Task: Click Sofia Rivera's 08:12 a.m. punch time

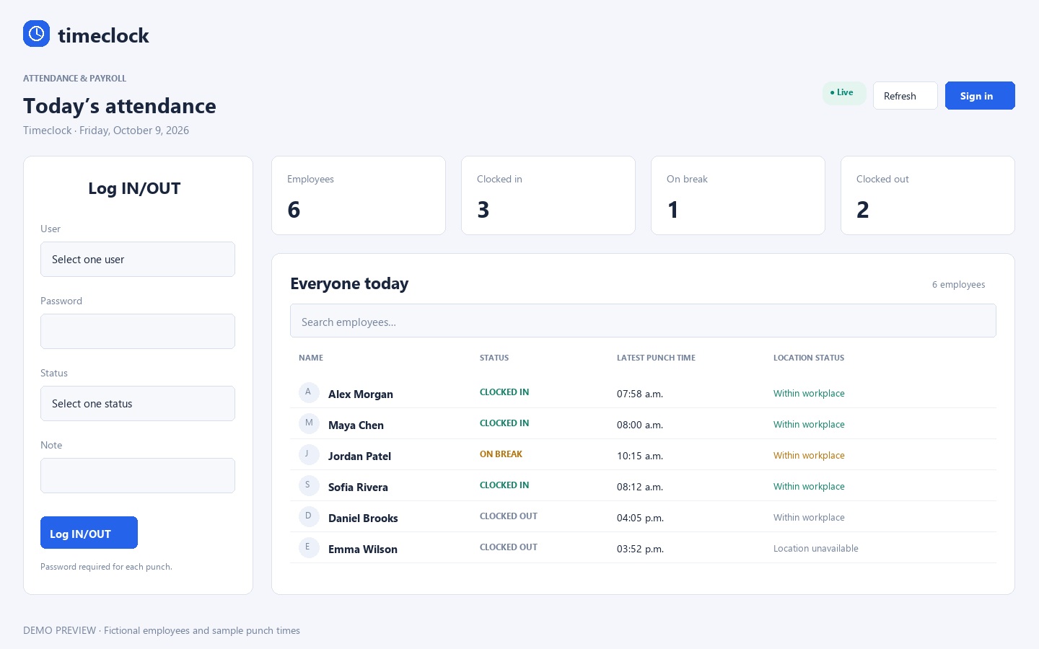Action: [640, 487]
